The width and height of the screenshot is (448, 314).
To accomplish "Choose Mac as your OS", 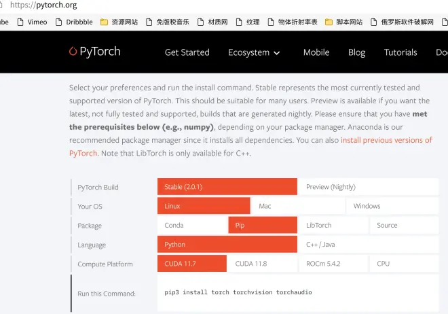I will [x=298, y=206].
